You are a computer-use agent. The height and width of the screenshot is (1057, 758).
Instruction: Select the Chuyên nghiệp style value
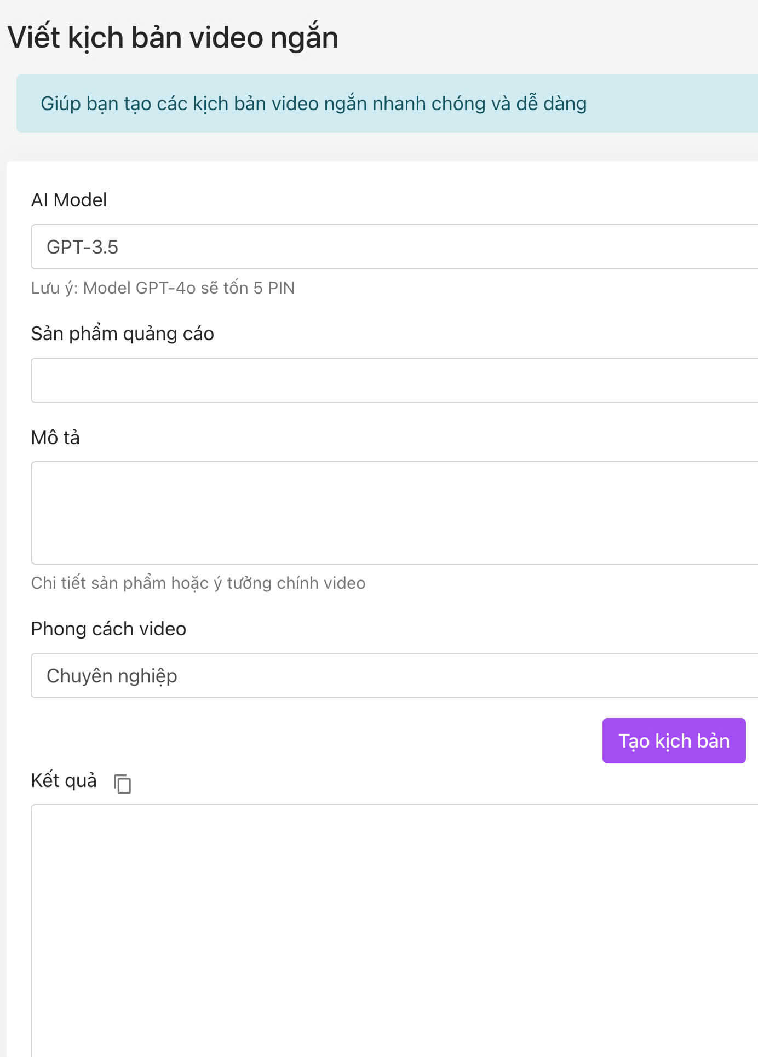[x=112, y=676]
